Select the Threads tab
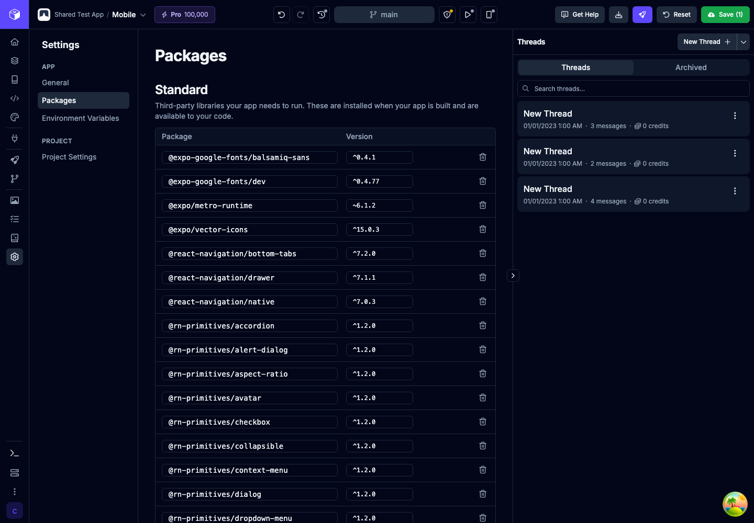The width and height of the screenshot is (754, 523). tap(576, 67)
